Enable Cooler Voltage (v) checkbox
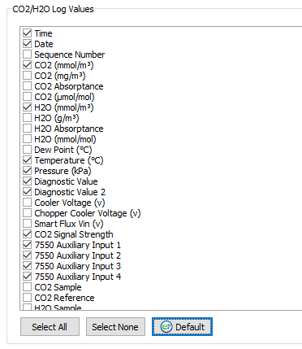This screenshot has height=349, width=302. pos(27,203)
